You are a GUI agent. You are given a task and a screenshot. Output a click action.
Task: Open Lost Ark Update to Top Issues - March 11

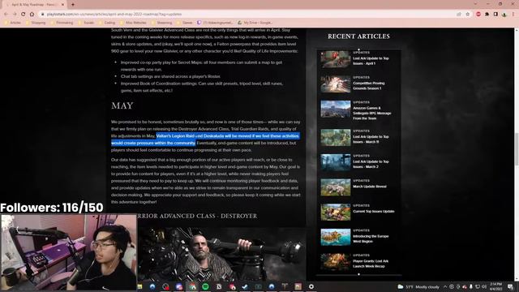371,139
